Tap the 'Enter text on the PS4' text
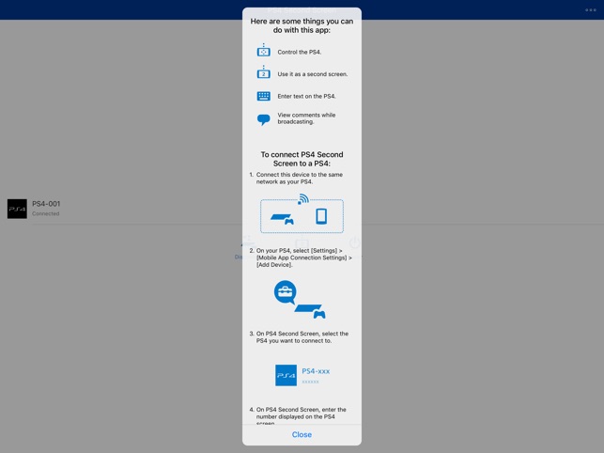604x453 pixels. pos(306,96)
